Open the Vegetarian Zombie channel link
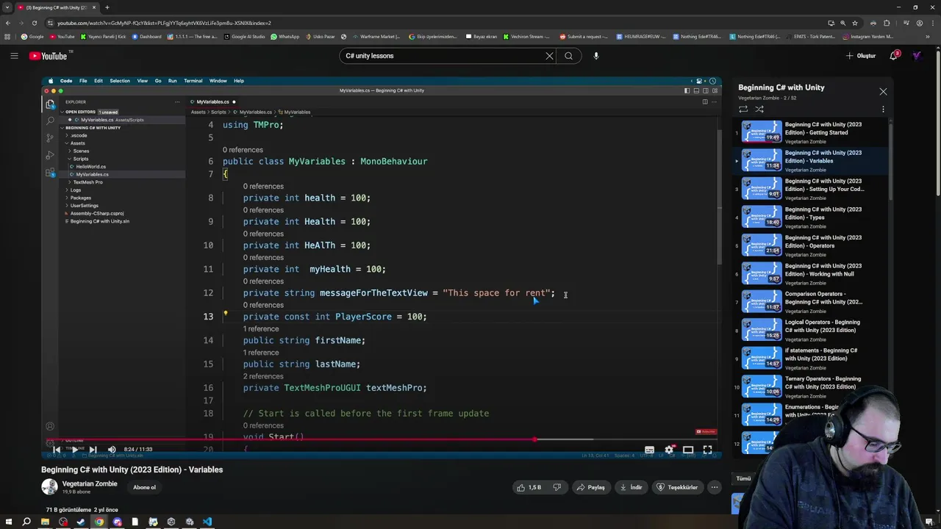941x529 pixels. point(90,483)
